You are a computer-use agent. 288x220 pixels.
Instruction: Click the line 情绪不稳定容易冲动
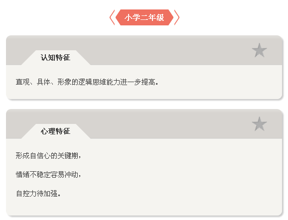tap(48, 175)
